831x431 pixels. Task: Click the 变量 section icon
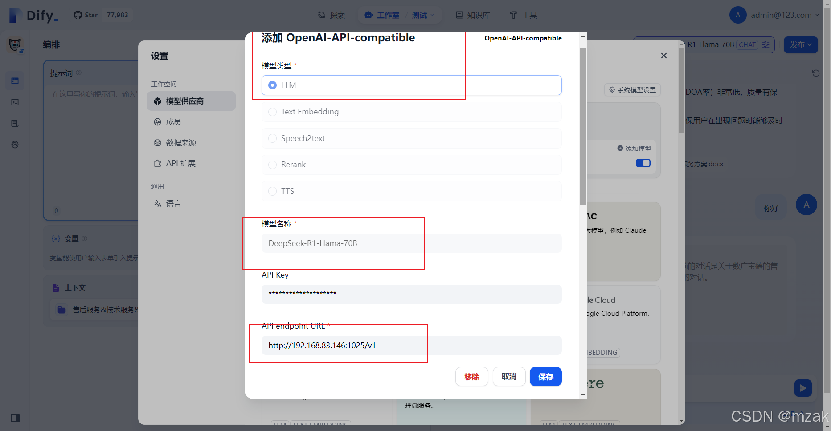coord(56,238)
